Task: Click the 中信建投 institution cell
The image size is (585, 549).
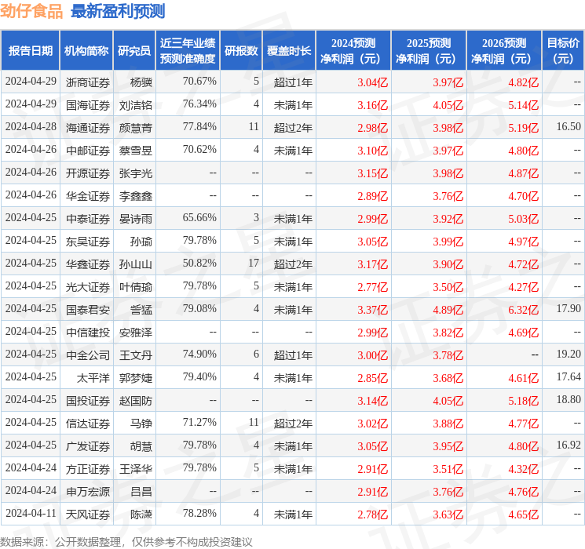Action: tap(88, 332)
